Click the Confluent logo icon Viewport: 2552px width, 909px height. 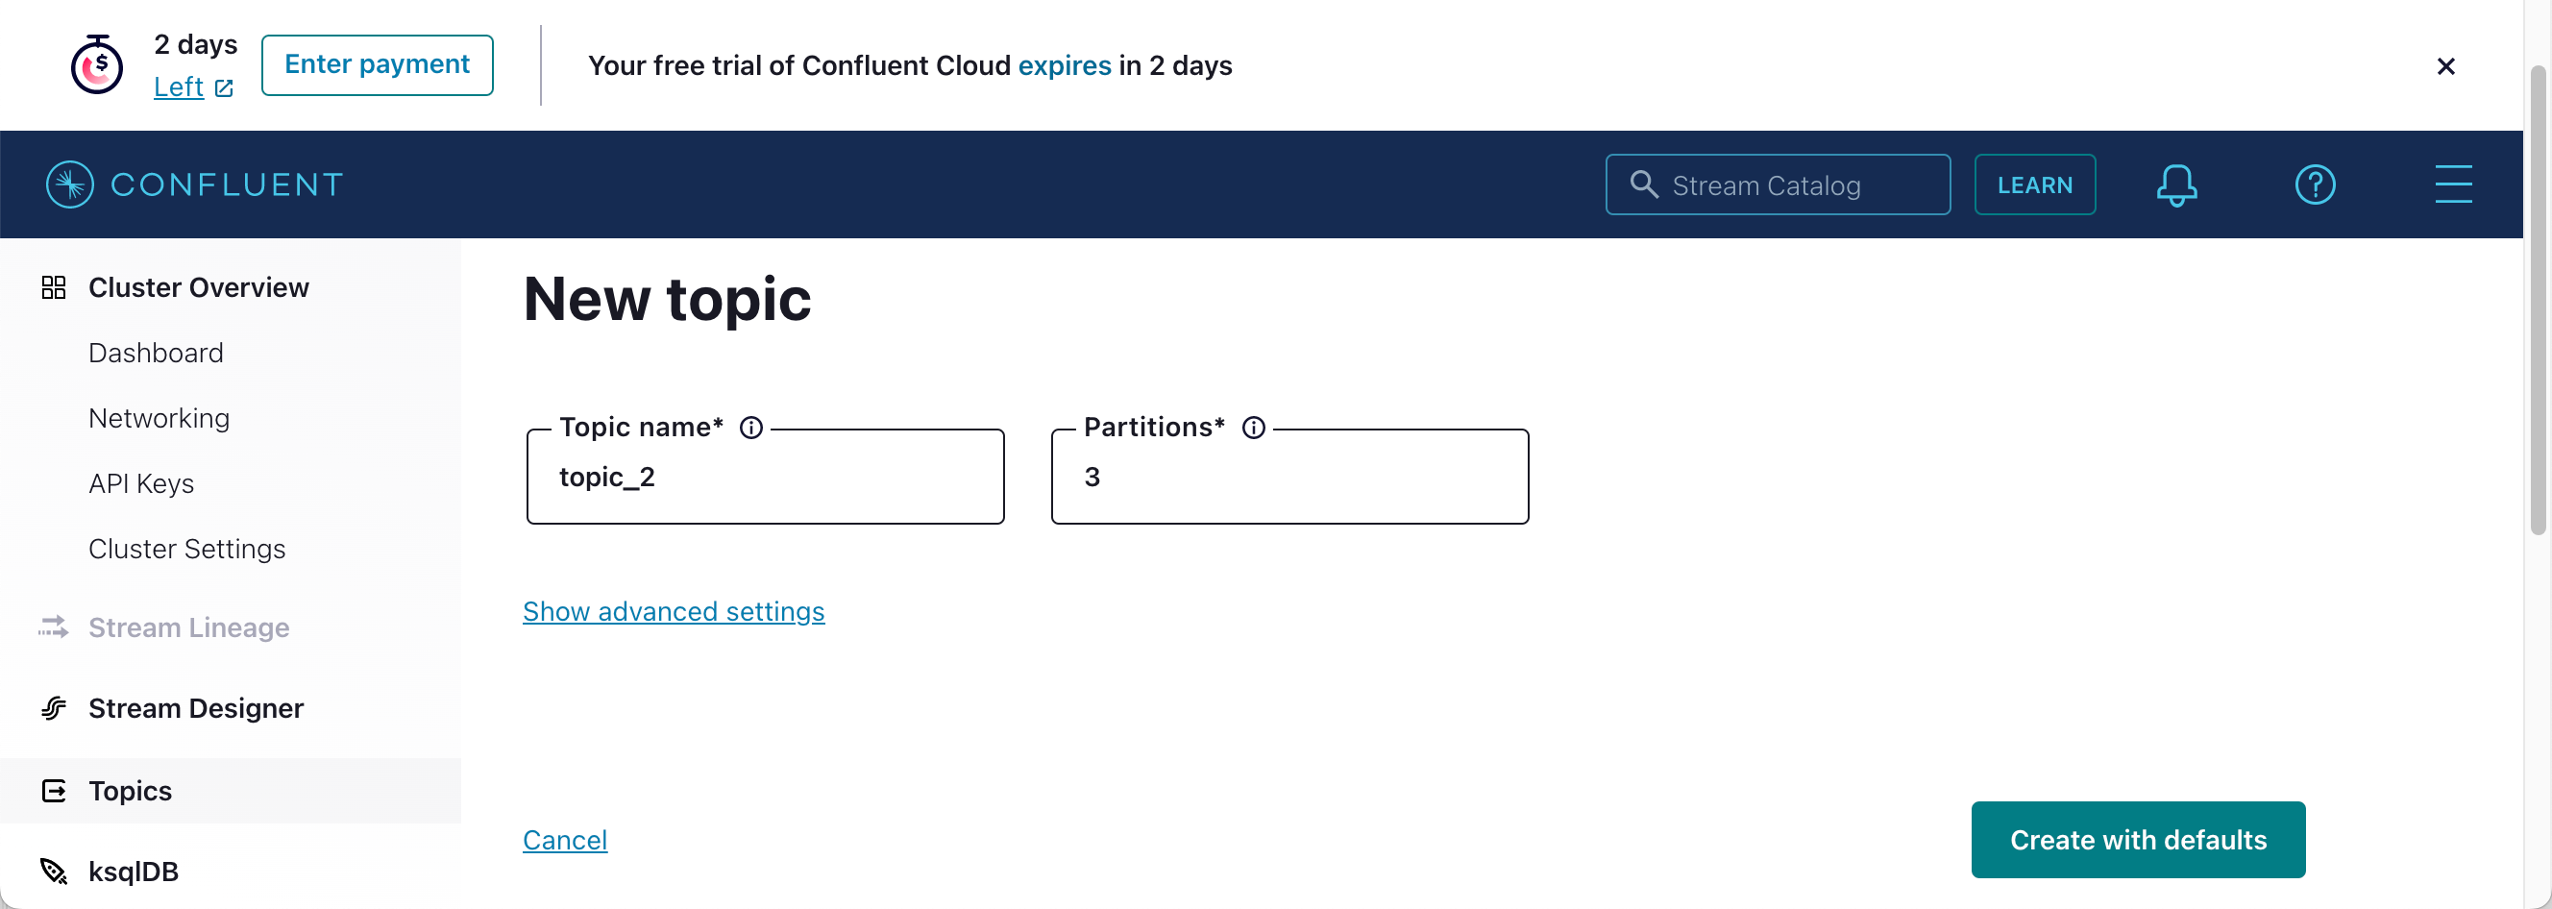[70, 184]
